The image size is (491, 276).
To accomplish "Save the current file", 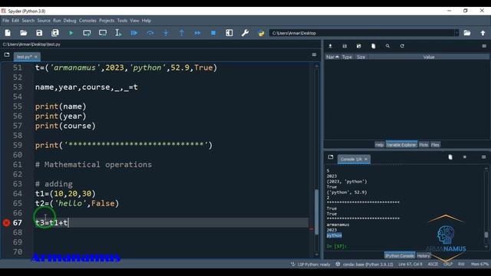I will pos(39,33).
